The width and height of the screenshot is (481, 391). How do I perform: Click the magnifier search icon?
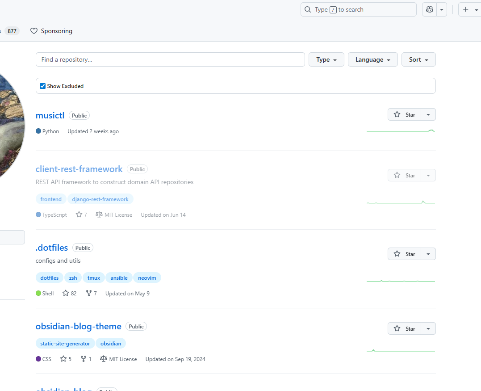[x=308, y=9]
